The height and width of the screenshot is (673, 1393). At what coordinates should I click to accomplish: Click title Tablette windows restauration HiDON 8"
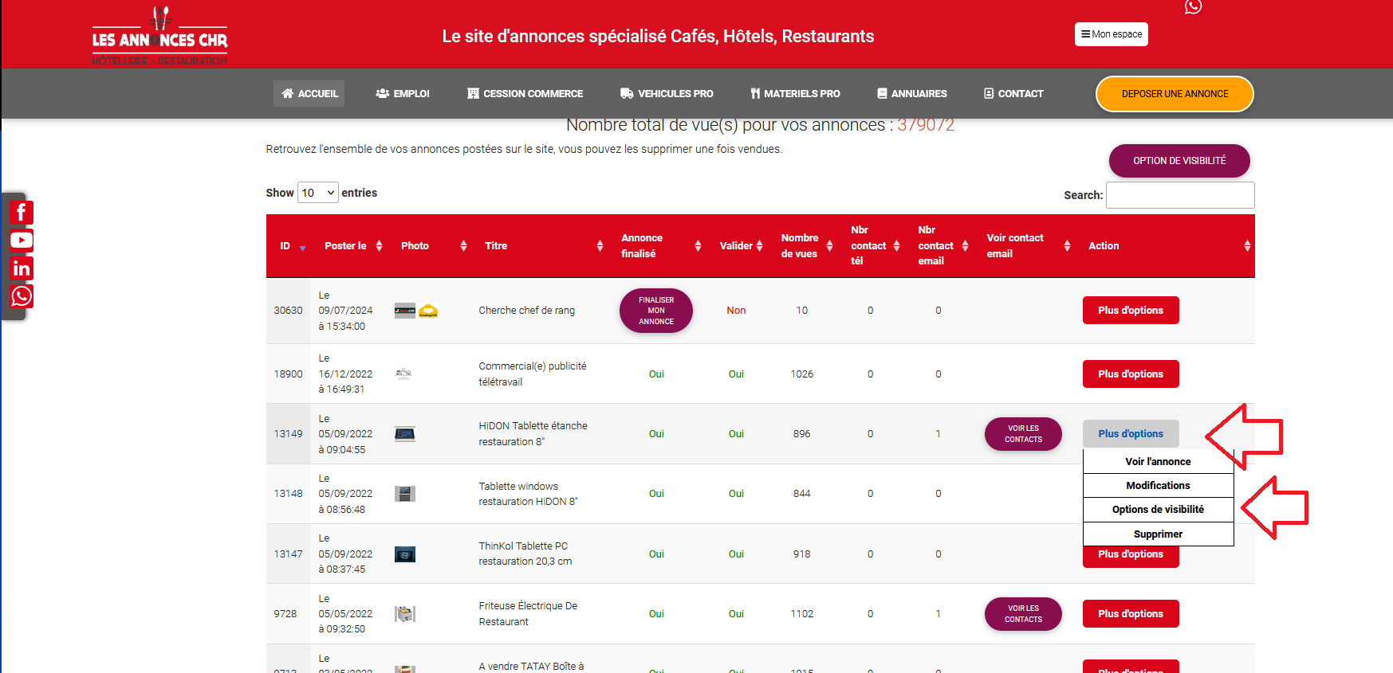click(528, 494)
